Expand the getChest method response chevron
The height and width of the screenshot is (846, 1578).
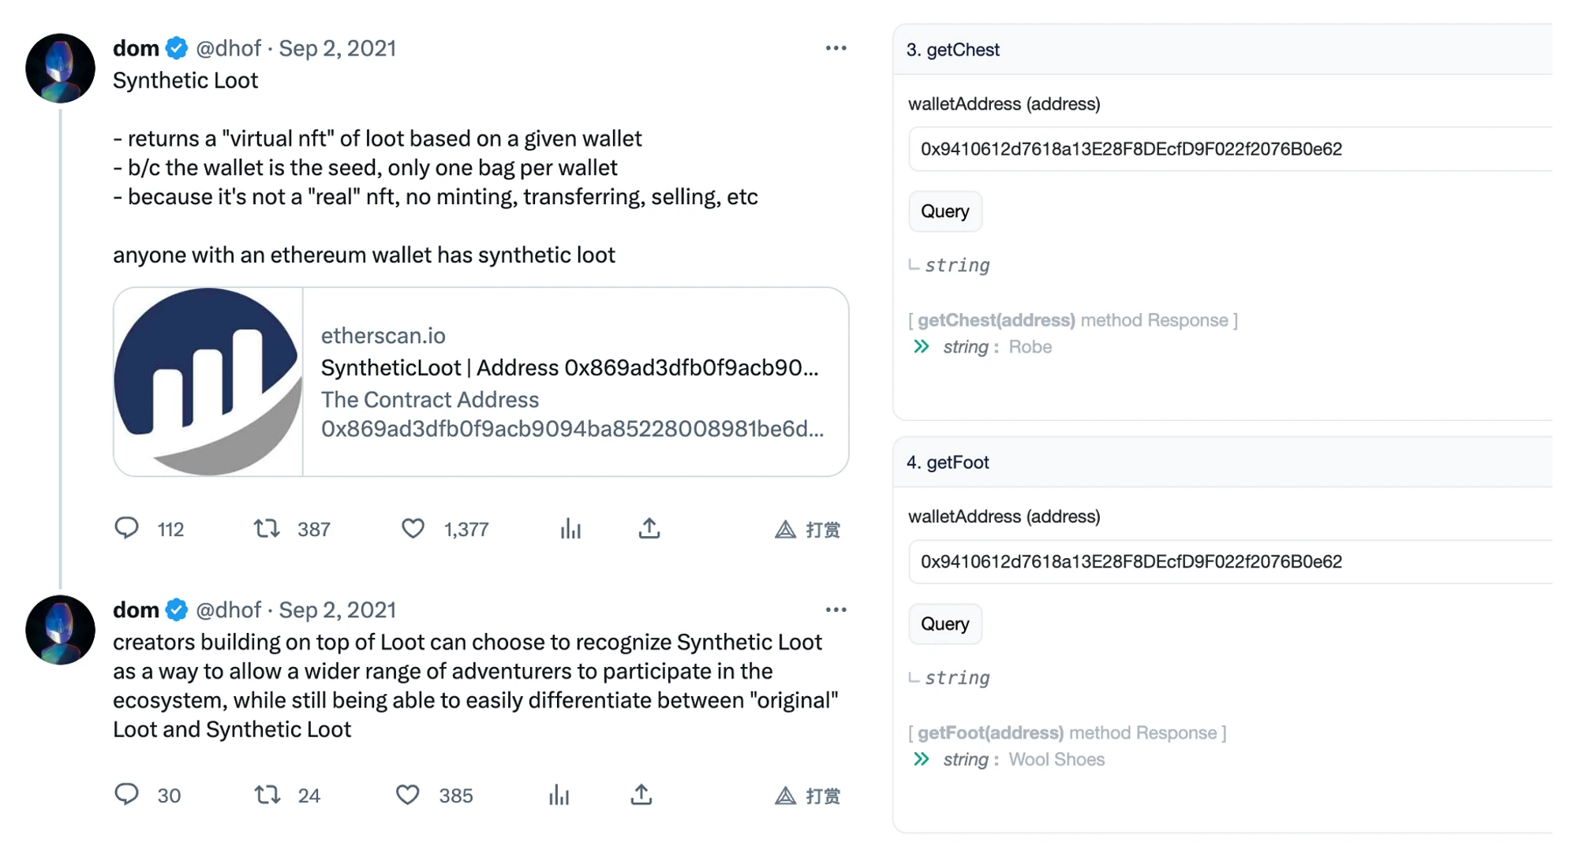[x=921, y=347]
